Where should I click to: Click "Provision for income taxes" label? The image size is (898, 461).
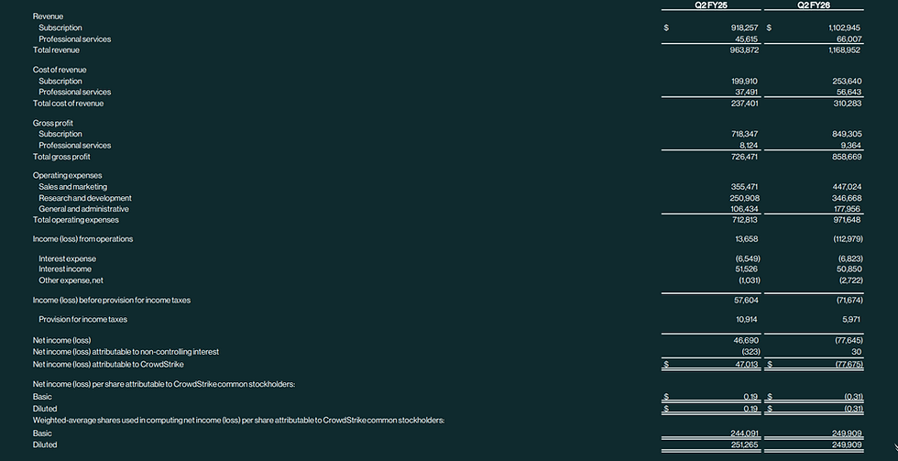82,320
